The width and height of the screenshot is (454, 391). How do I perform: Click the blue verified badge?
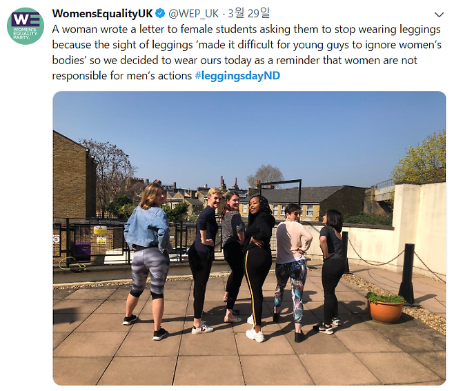tap(160, 13)
